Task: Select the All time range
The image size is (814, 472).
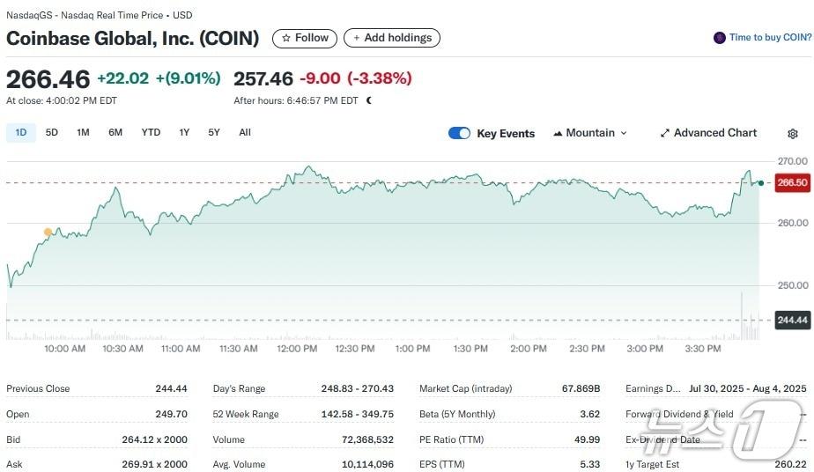Action: 245,133
